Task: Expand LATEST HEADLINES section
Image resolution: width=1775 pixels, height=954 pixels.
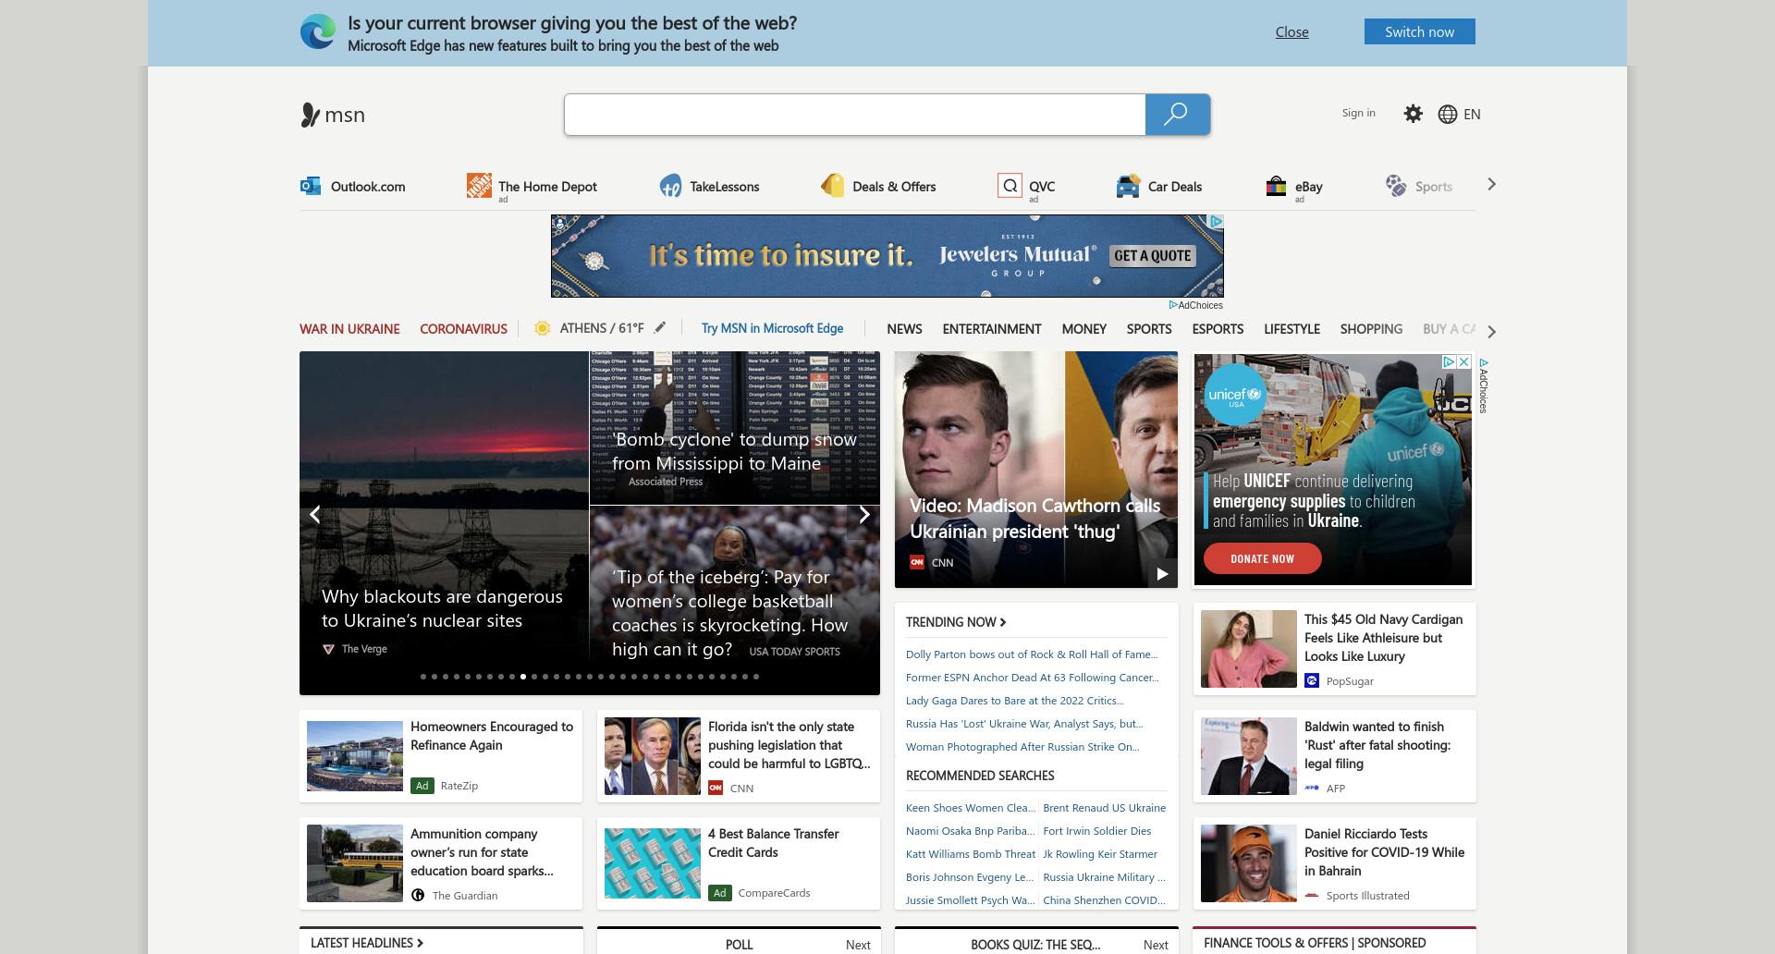Action: [x=367, y=943]
